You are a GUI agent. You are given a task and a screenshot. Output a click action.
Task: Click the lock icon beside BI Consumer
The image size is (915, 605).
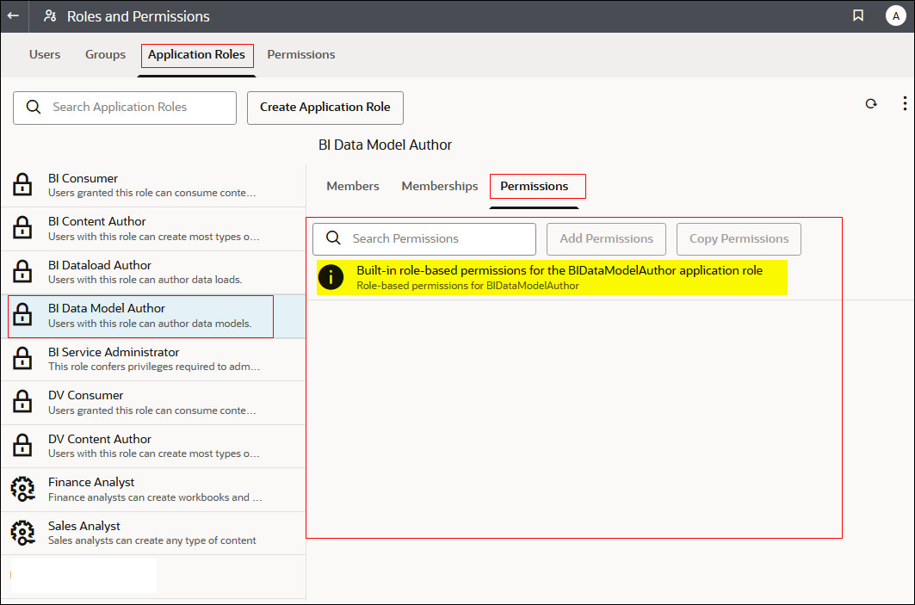[22, 184]
